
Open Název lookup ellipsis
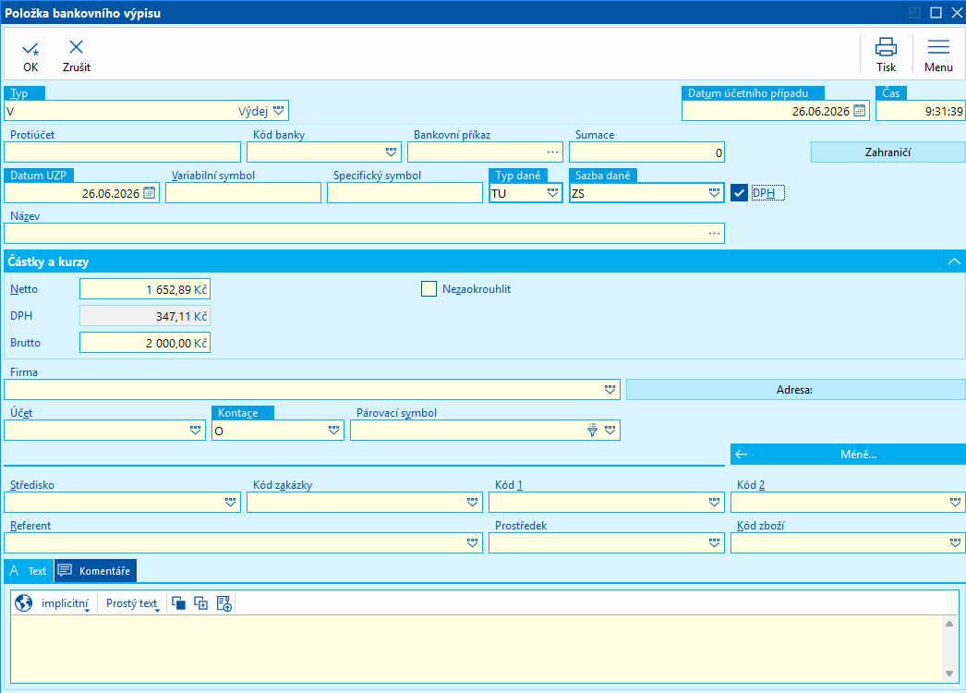pyautogui.click(x=714, y=234)
